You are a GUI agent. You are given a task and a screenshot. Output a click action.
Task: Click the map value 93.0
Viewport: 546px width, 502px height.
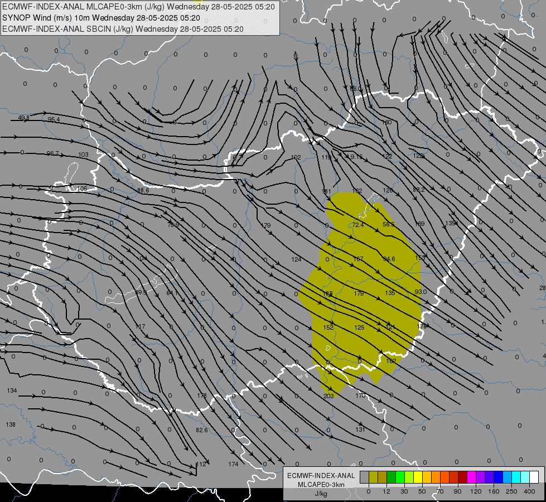[421, 292]
